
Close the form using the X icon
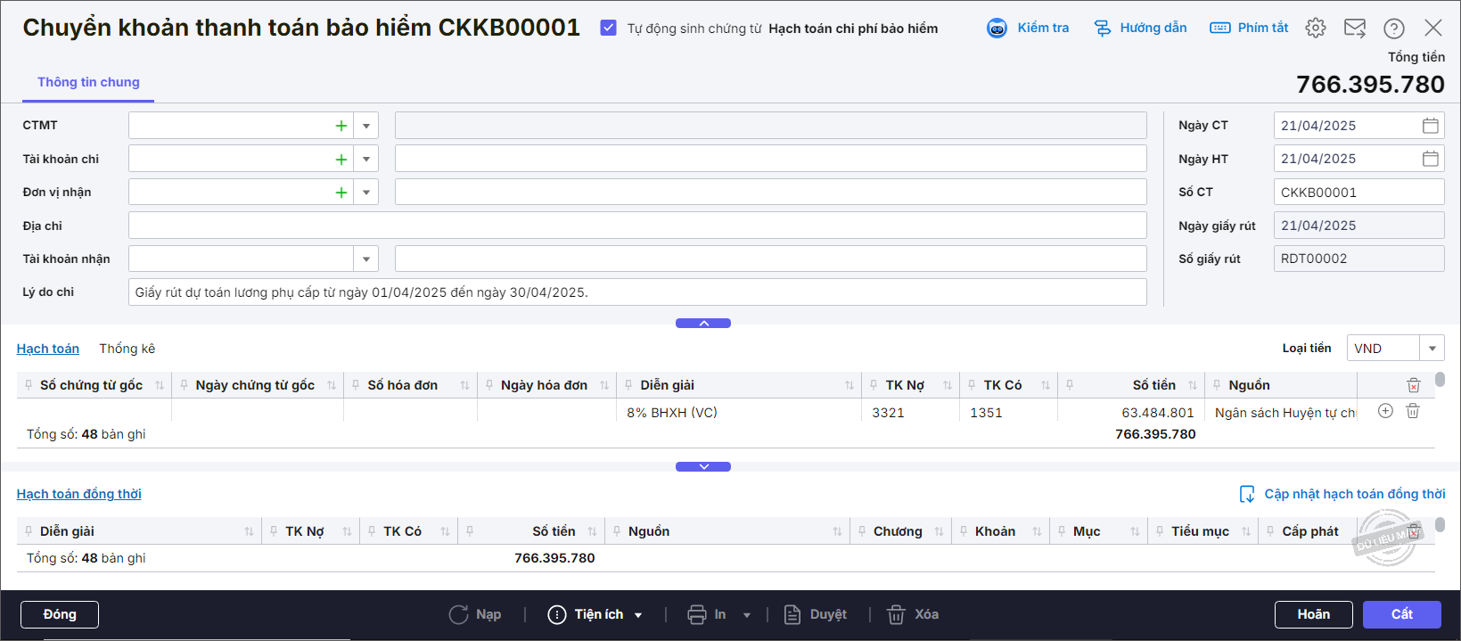1433,29
